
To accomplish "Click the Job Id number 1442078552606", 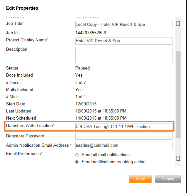I will [x=90, y=33].
